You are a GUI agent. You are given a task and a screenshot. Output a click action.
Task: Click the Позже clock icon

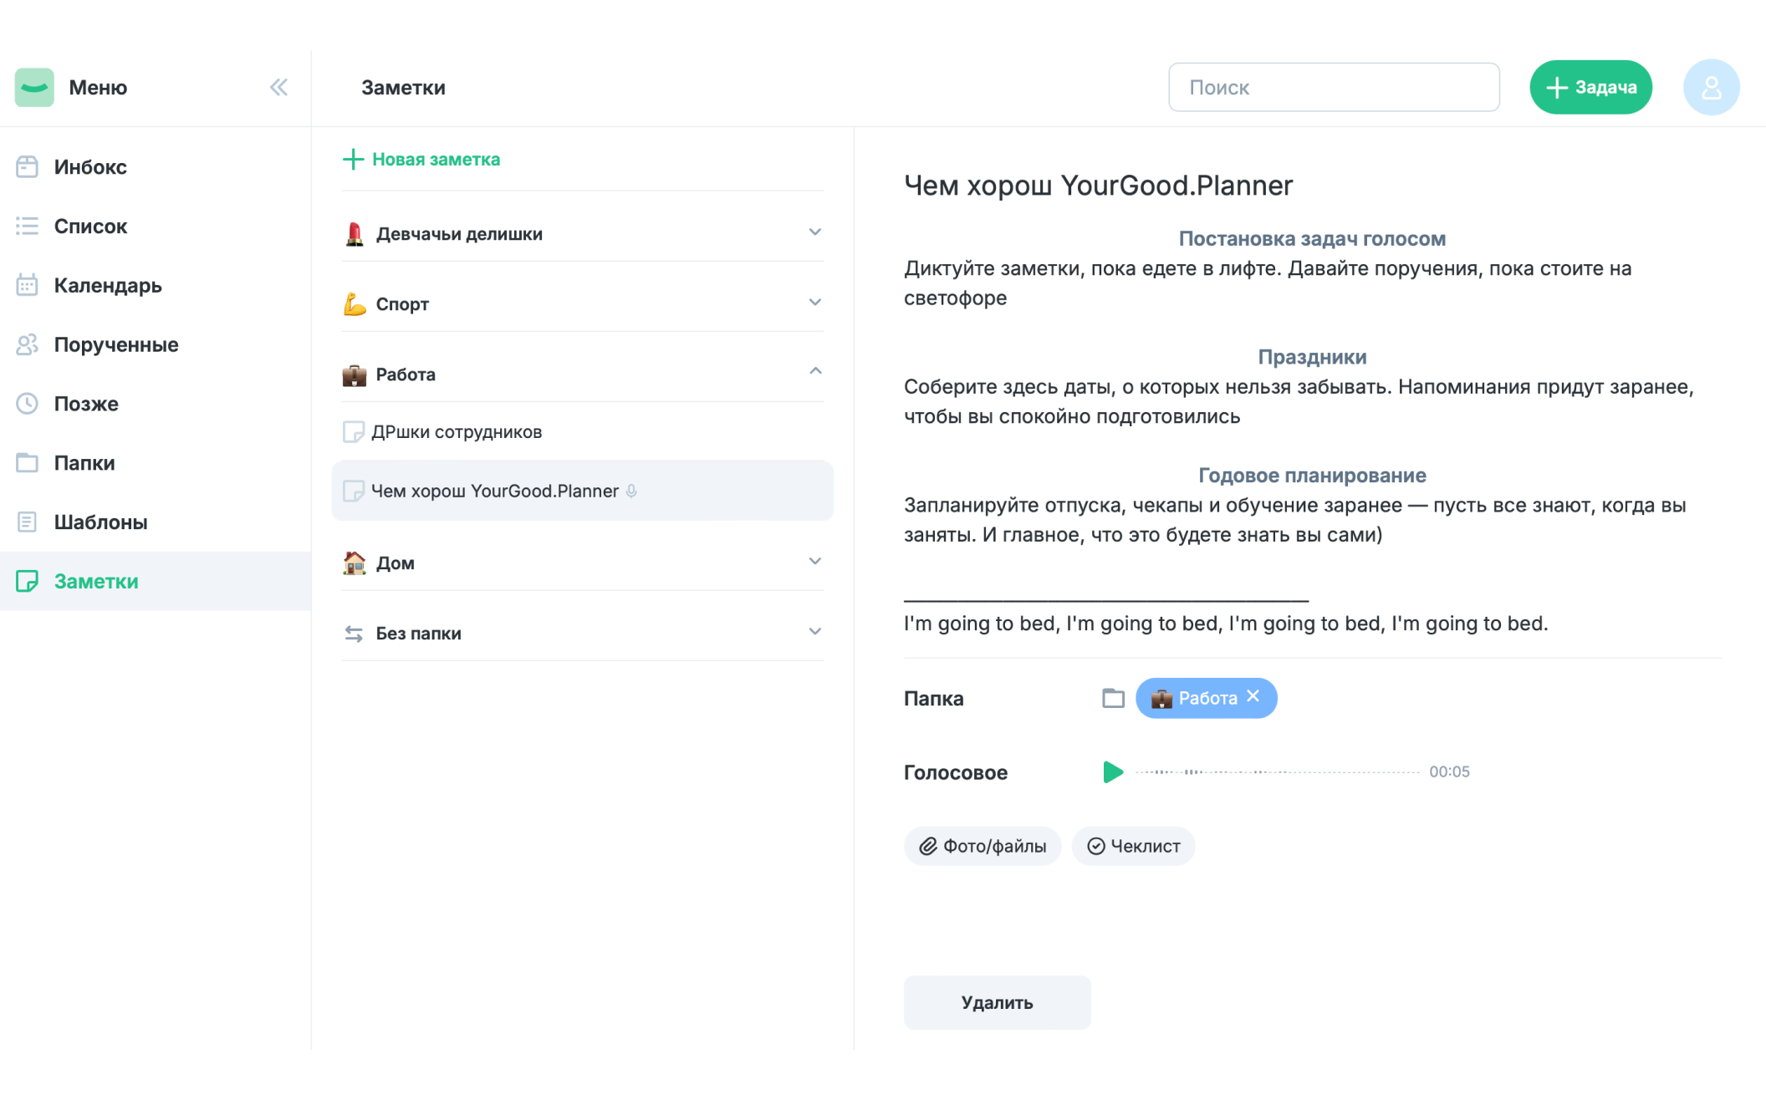28,404
